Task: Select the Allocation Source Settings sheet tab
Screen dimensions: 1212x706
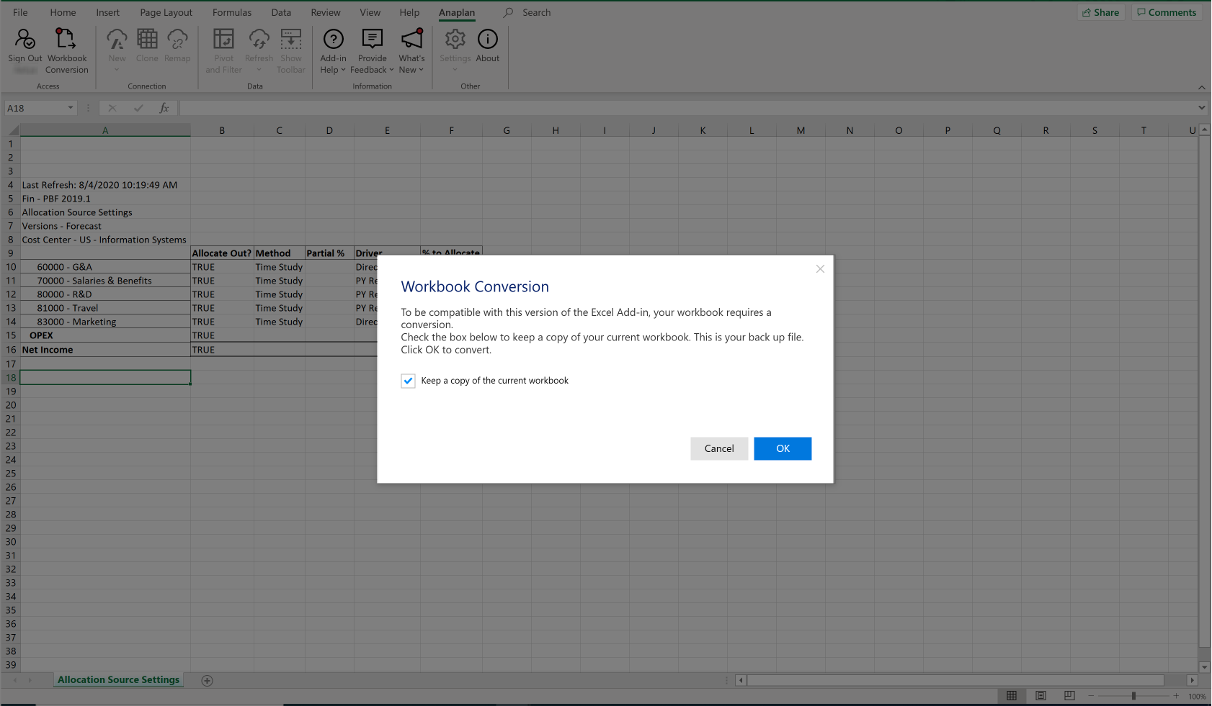Action: tap(118, 679)
